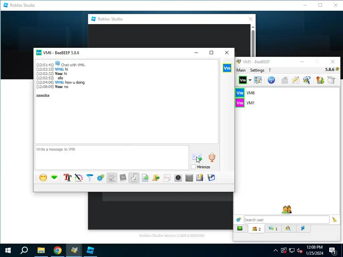This screenshot has width=343, height=257.
Task: Click into the Search user field
Action: pos(287,220)
